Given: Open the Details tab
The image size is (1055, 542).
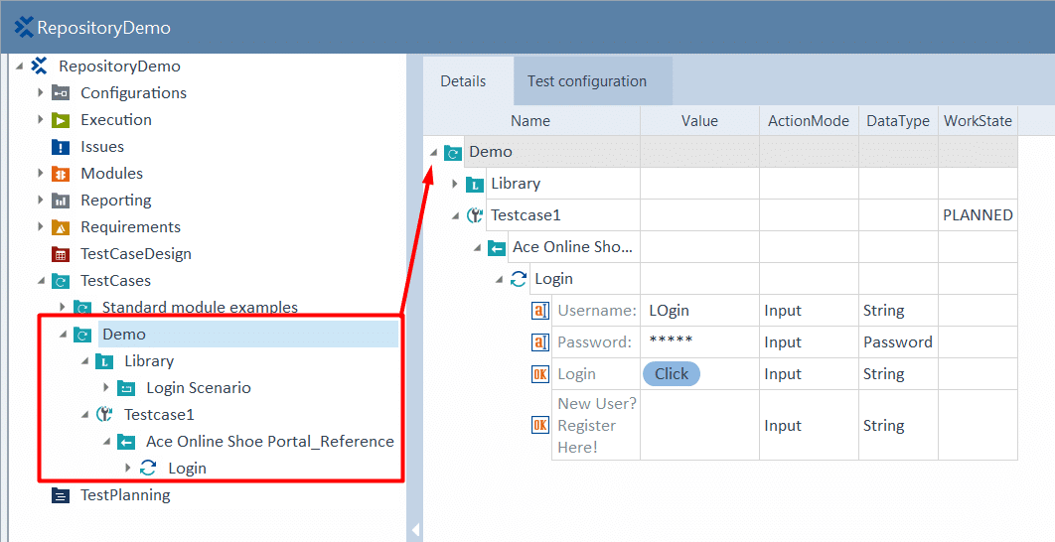Looking at the screenshot, I should [x=463, y=81].
